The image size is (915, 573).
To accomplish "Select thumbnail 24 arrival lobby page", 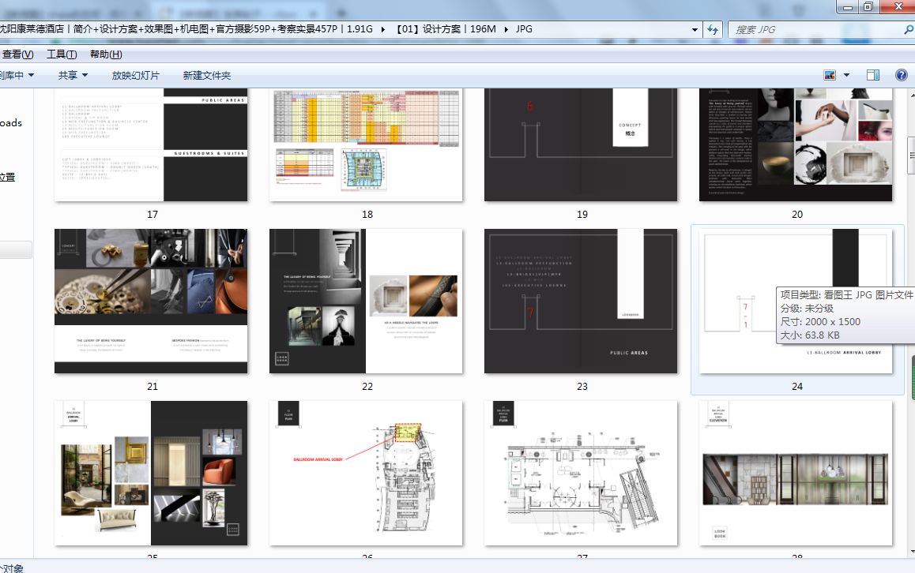I will [796, 301].
